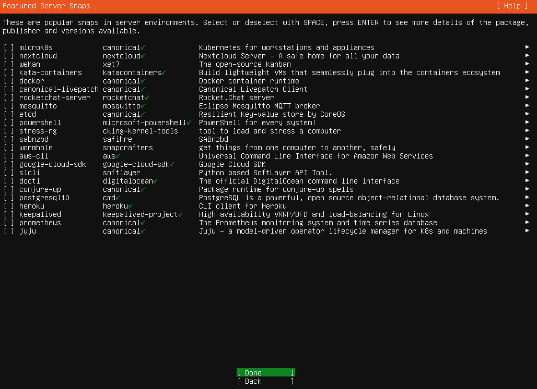537x389 pixels.
Task: Click verified checkmark beside aws publisher
Action: click(118, 156)
